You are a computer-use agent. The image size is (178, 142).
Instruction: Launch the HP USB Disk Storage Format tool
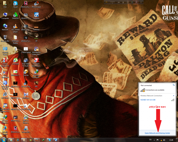pos(5,108)
